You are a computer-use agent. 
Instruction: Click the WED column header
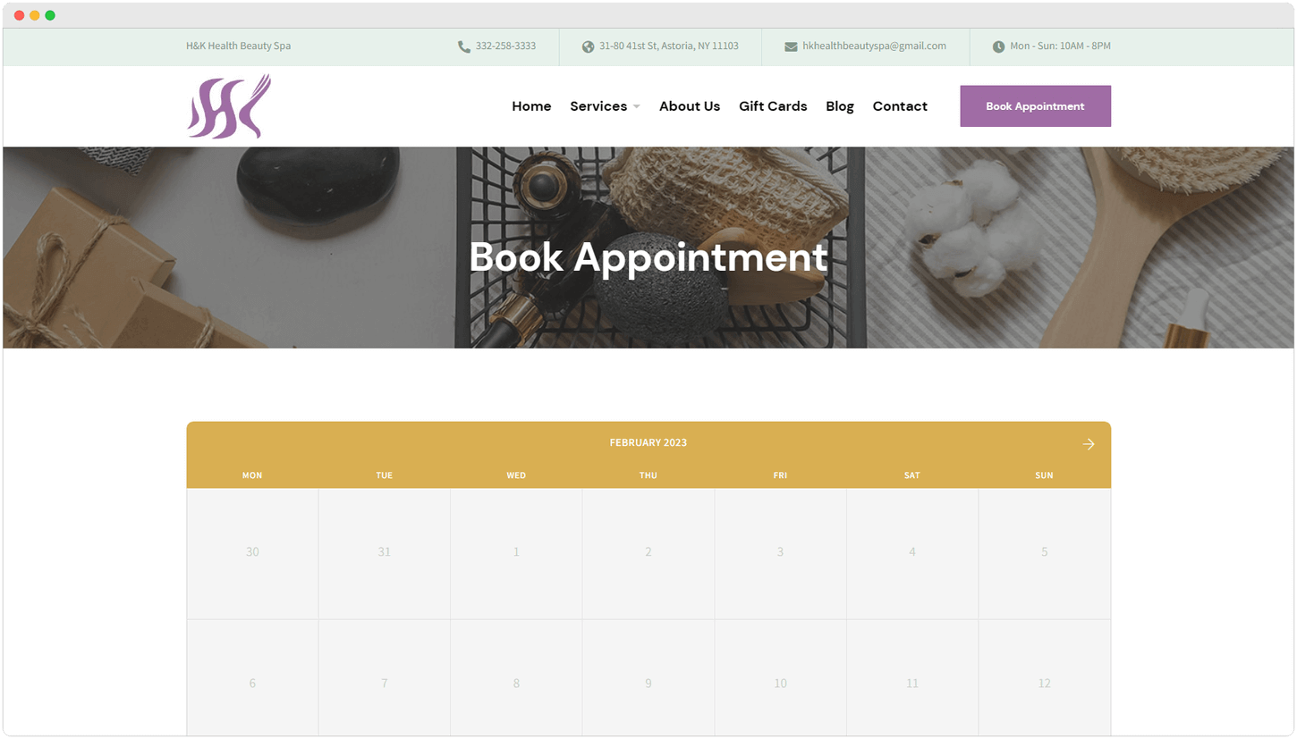pos(516,475)
